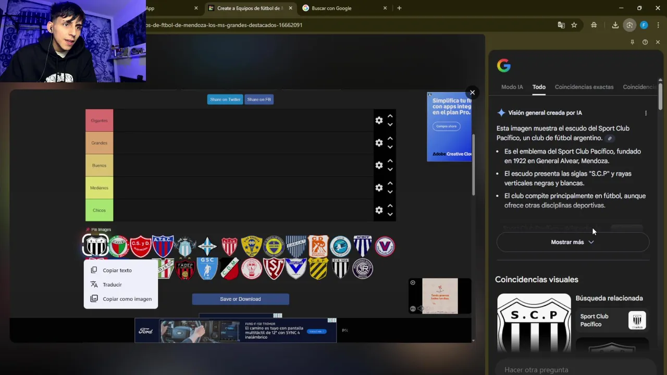667x375 pixels.
Task: Click the Gigantes tier label
Action: 99,120
